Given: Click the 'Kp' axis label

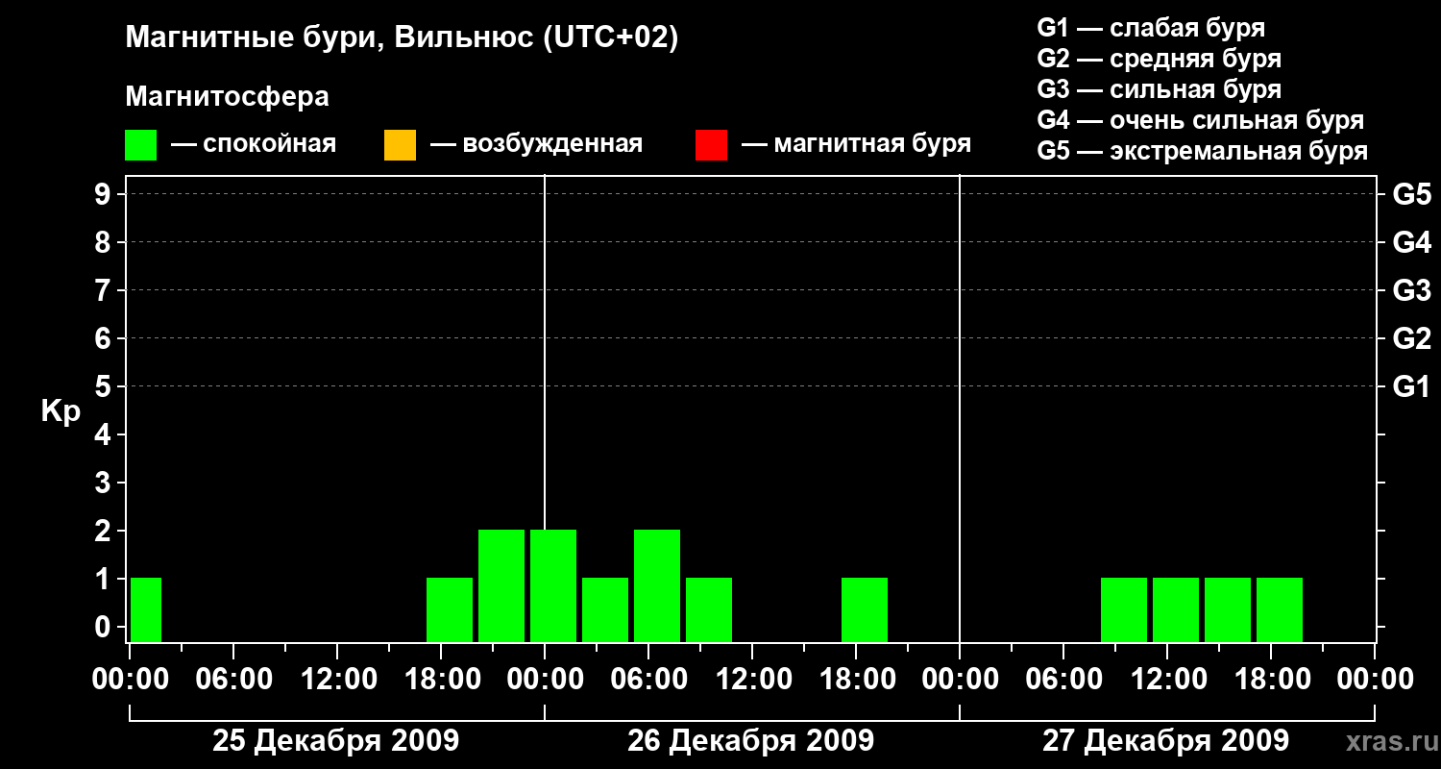Looking at the screenshot, I should (x=61, y=411).
